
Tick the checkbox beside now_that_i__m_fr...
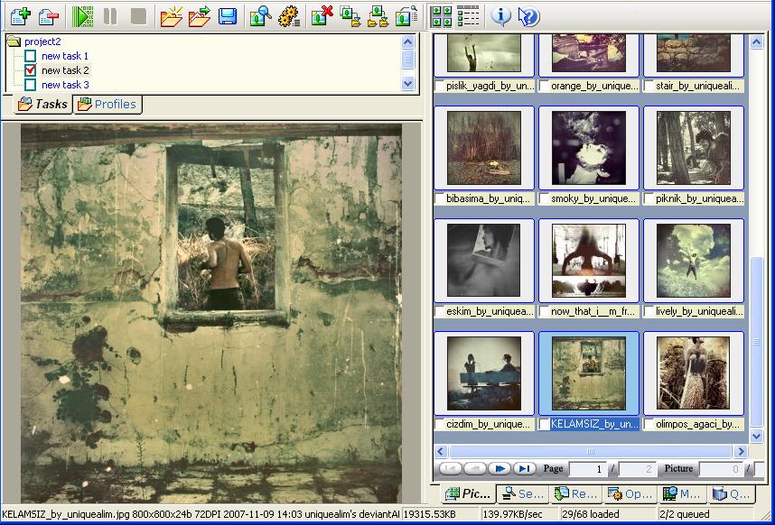[544, 311]
